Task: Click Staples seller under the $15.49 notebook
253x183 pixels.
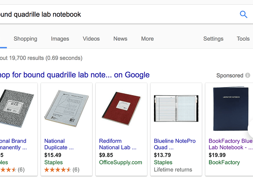Action: click(x=54, y=163)
